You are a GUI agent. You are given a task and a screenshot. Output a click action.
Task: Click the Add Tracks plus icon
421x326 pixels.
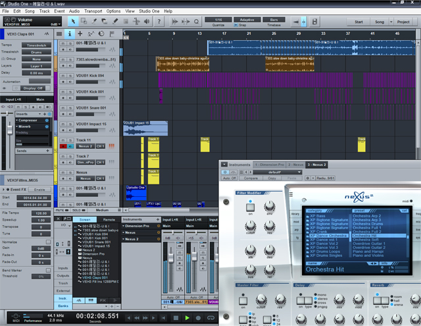[x=80, y=34]
